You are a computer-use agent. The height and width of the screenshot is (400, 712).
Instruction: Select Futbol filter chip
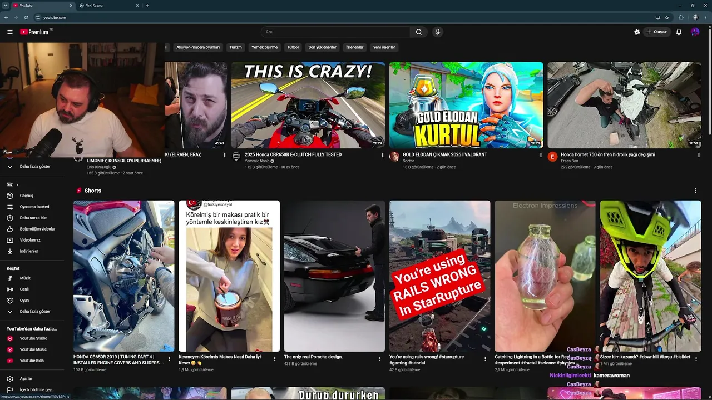coord(293,47)
